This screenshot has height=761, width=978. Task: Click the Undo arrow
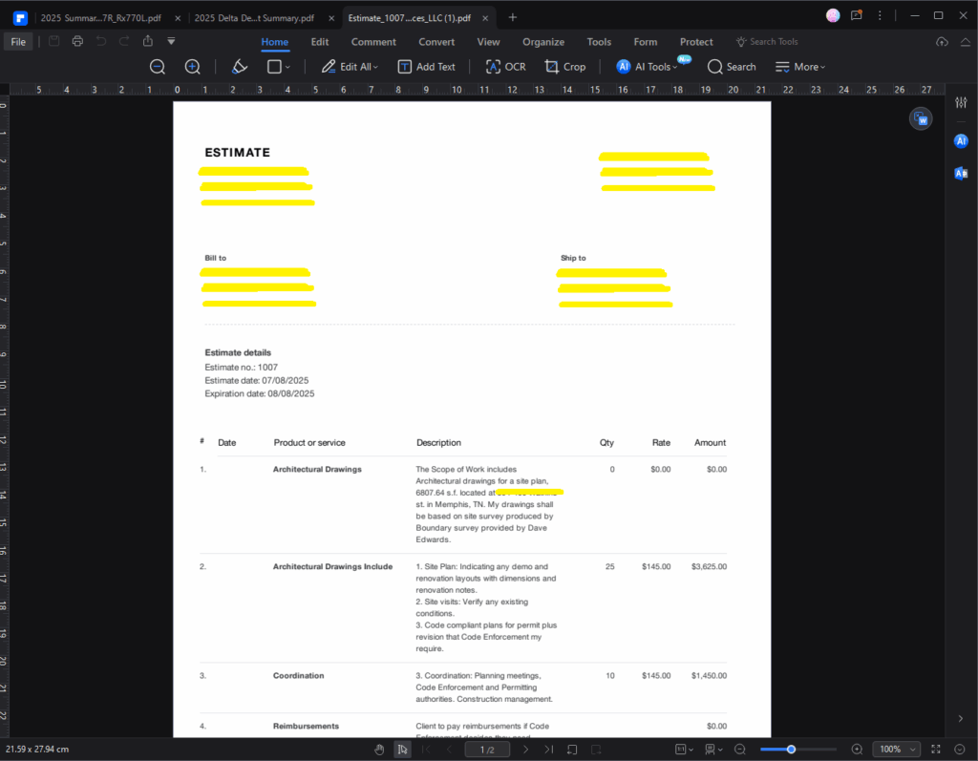(101, 41)
